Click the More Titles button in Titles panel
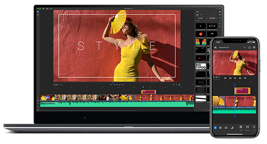The height and width of the screenshot is (144, 267). (x=212, y=18)
